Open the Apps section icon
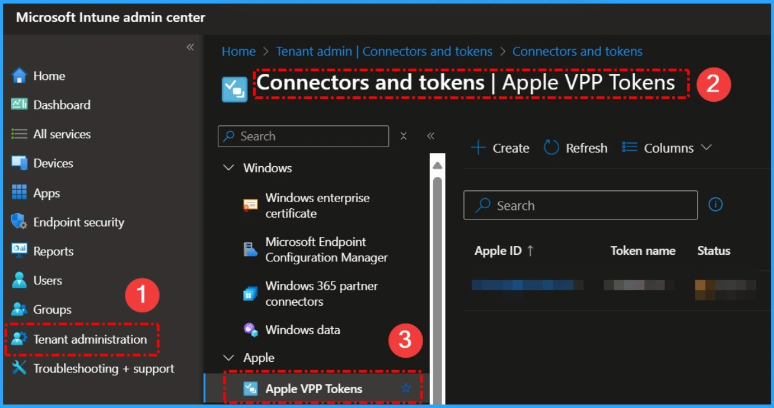The height and width of the screenshot is (408, 774). point(21,193)
